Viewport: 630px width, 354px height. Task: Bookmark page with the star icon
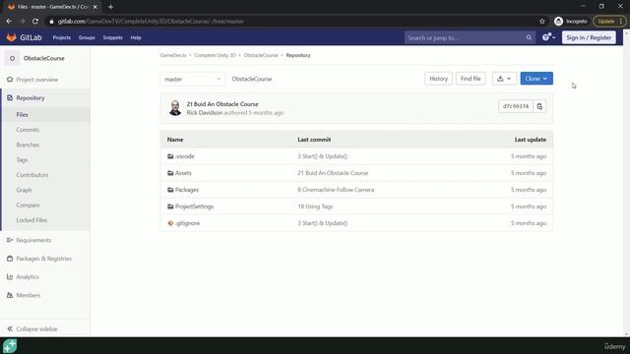(x=542, y=22)
